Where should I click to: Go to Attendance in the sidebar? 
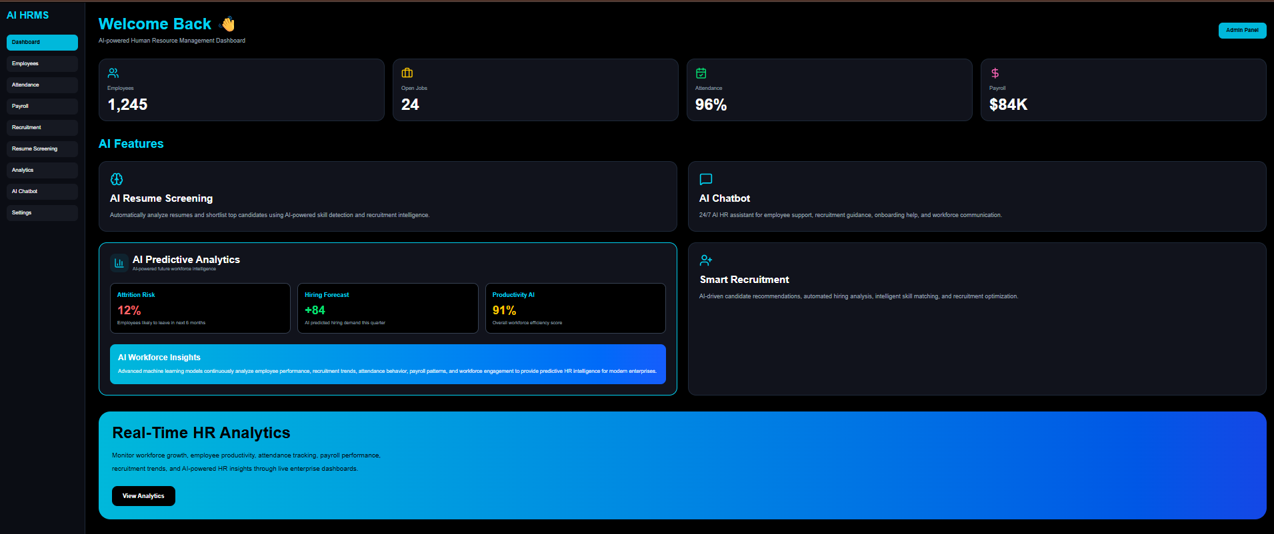click(x=42, y=85)
